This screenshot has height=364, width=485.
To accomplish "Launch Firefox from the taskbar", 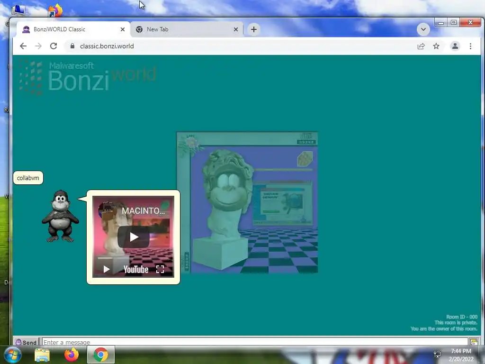I will coord(72,355).
